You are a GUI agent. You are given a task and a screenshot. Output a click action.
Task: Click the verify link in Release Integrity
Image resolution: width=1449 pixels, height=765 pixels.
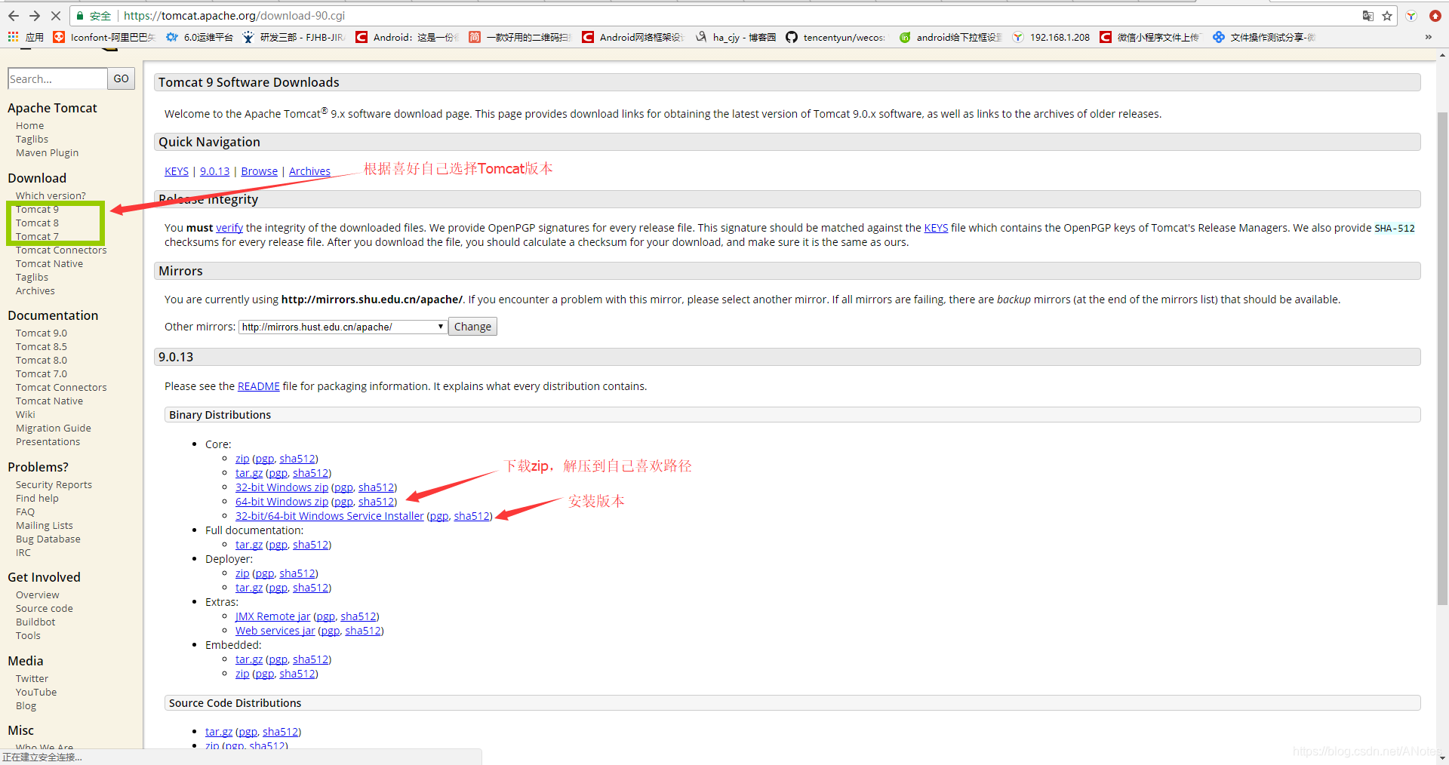[229, 228]
